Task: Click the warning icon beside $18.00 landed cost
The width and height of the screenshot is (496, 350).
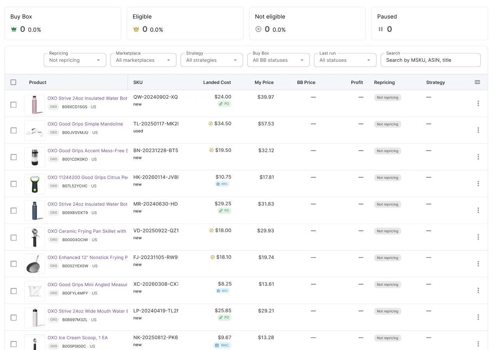Action: click(211, 230)
